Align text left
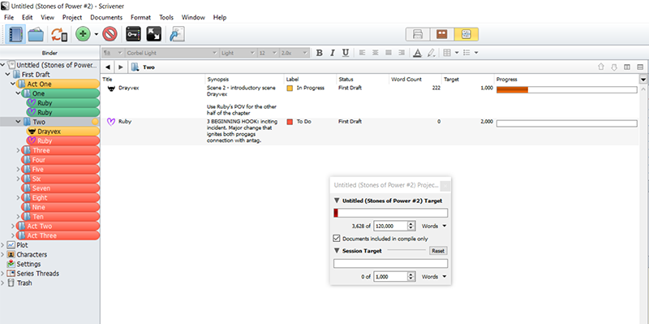The width and height of the screenshot is (649, 324). coord(362,53)
